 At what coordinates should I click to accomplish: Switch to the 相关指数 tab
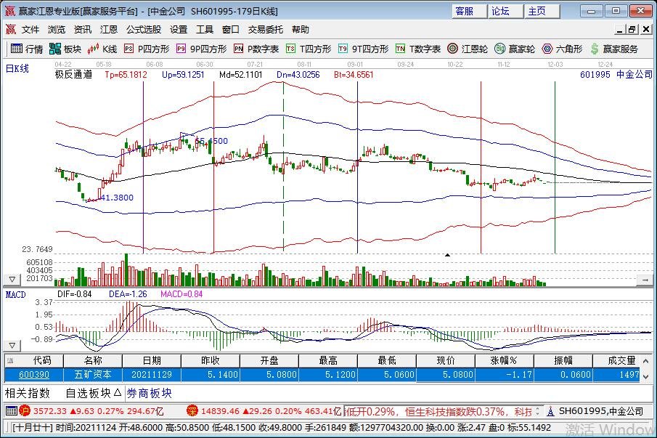tap(28, 393)
